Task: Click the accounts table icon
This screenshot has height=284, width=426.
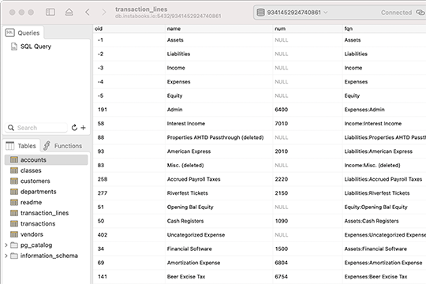Action: pos(14,160)
